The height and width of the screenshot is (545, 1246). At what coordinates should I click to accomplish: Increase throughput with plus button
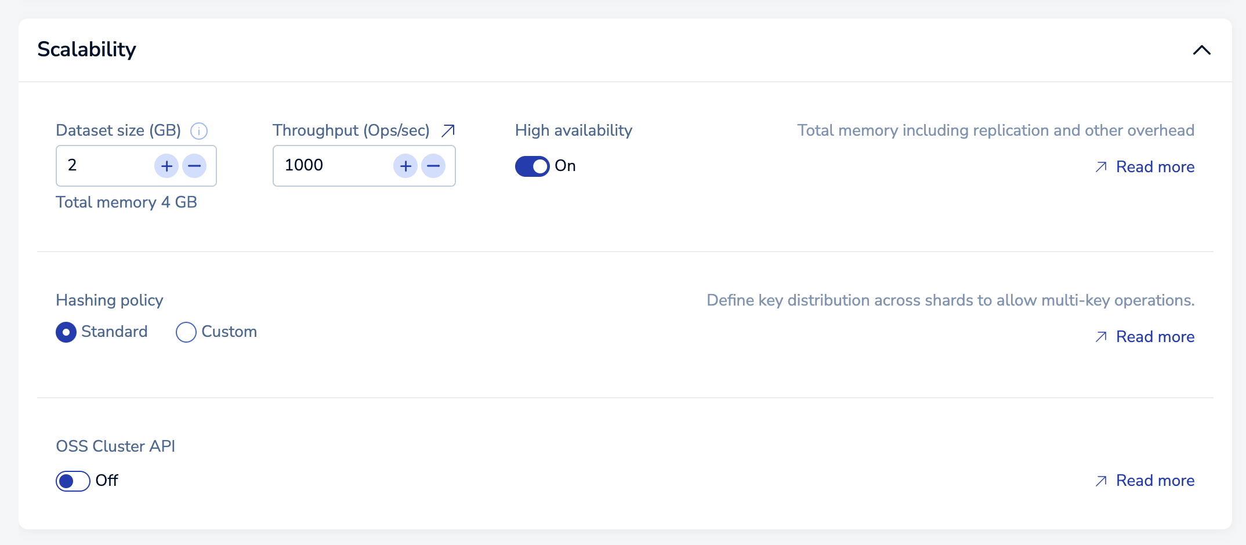click(405, 166)
